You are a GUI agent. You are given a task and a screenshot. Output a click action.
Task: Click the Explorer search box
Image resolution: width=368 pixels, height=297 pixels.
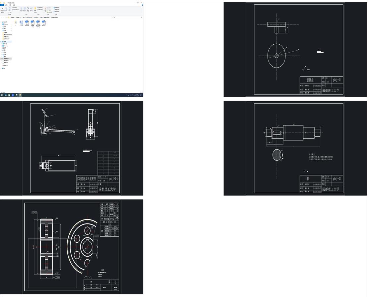[129, 18]
